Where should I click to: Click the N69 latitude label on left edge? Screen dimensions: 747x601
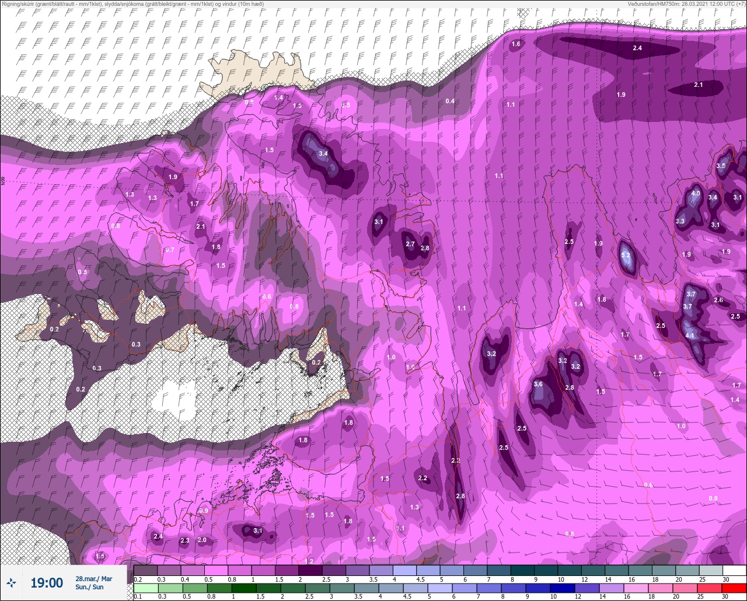[3, 182]
